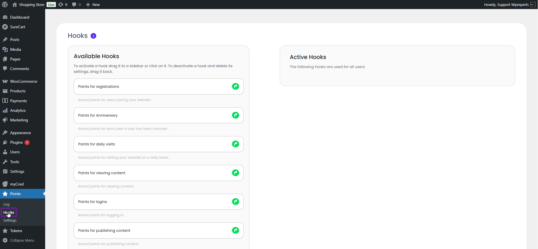The width and height of the screenshot is (538, 249).
Task: Open the Log submenu under Points
Action: point(6,204)
